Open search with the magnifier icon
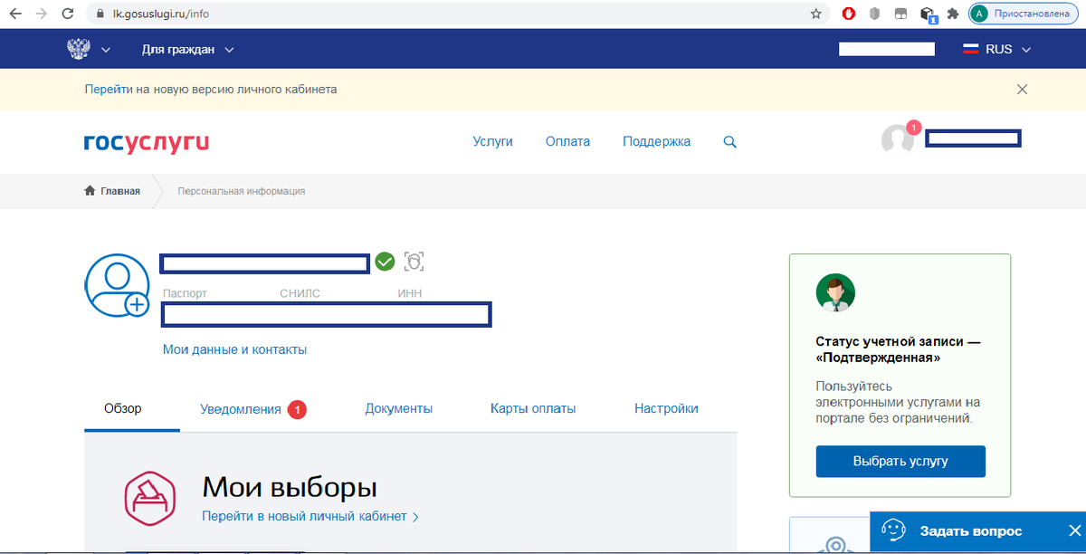 click(729, 141)
